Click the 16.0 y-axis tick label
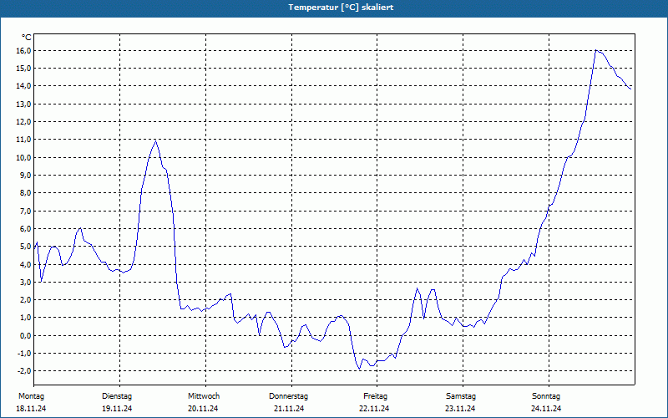Viewport: 668px width, 418px height. [x=23, y=50]
